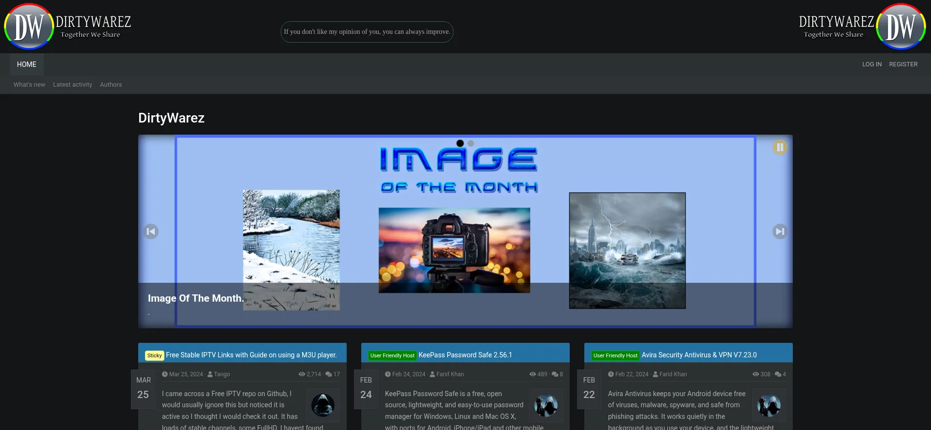Open Farid Khan profile on KeePass post
The image size is (931, 430).
click(x=450, y=374)
